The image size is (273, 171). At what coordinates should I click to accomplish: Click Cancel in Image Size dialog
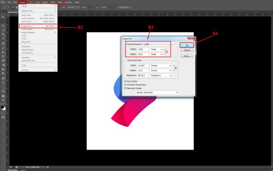[x=187, y=50]
